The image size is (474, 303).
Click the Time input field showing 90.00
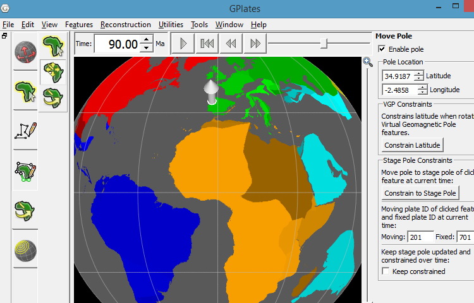pyautogui.click(x=119, y=44)
